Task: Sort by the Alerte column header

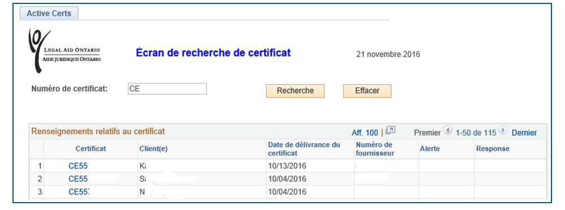Action: point(430,149)
